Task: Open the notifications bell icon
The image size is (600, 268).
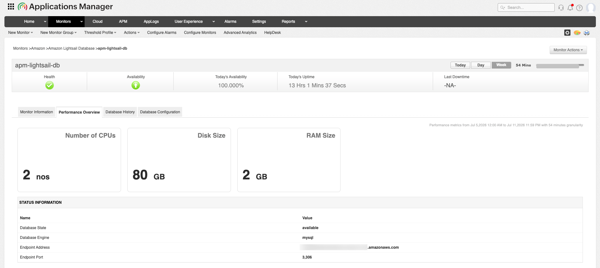Action: (570, 7)
